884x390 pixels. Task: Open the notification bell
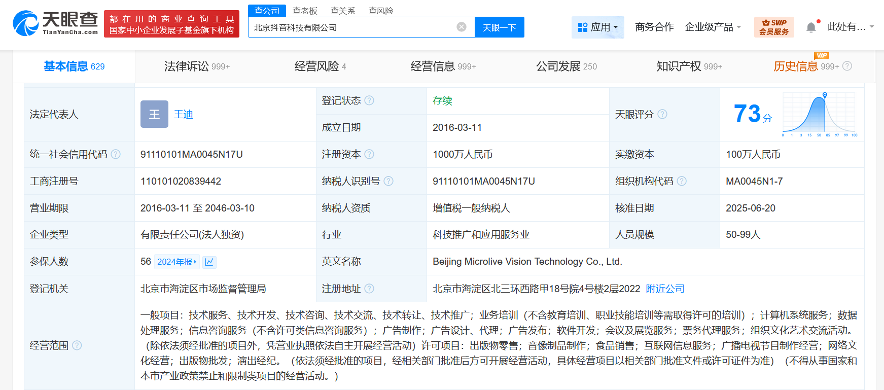tap(811, 27)
